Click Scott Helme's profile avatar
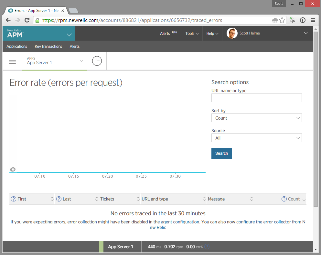The image size is (321, 255). click(232, 33)
